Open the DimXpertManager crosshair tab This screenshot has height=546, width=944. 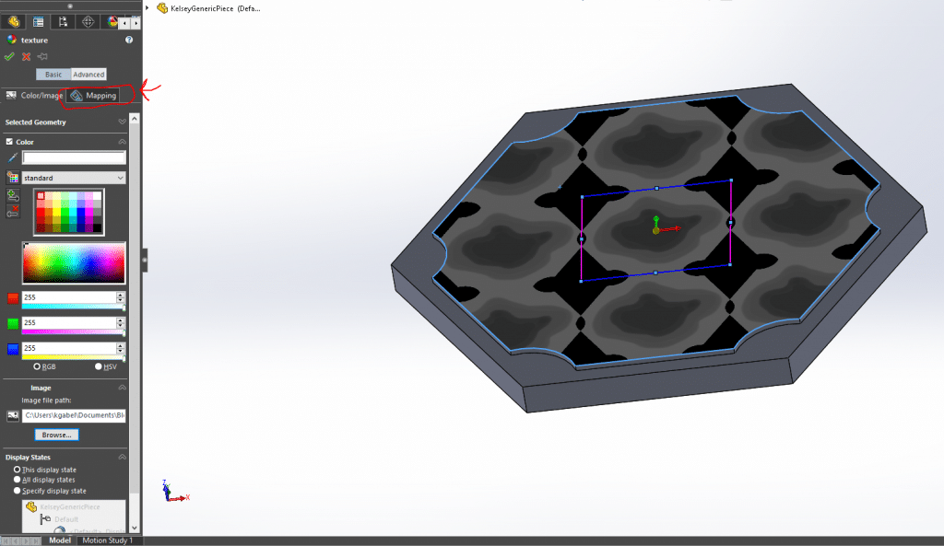88,22
